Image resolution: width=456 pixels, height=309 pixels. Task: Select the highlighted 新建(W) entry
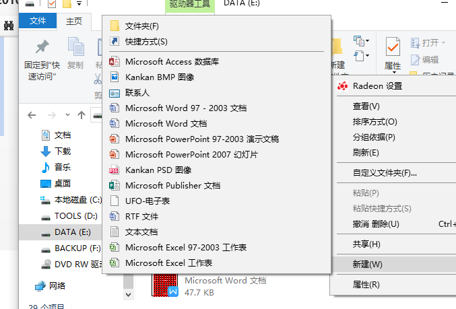click(x=394, y=265)
